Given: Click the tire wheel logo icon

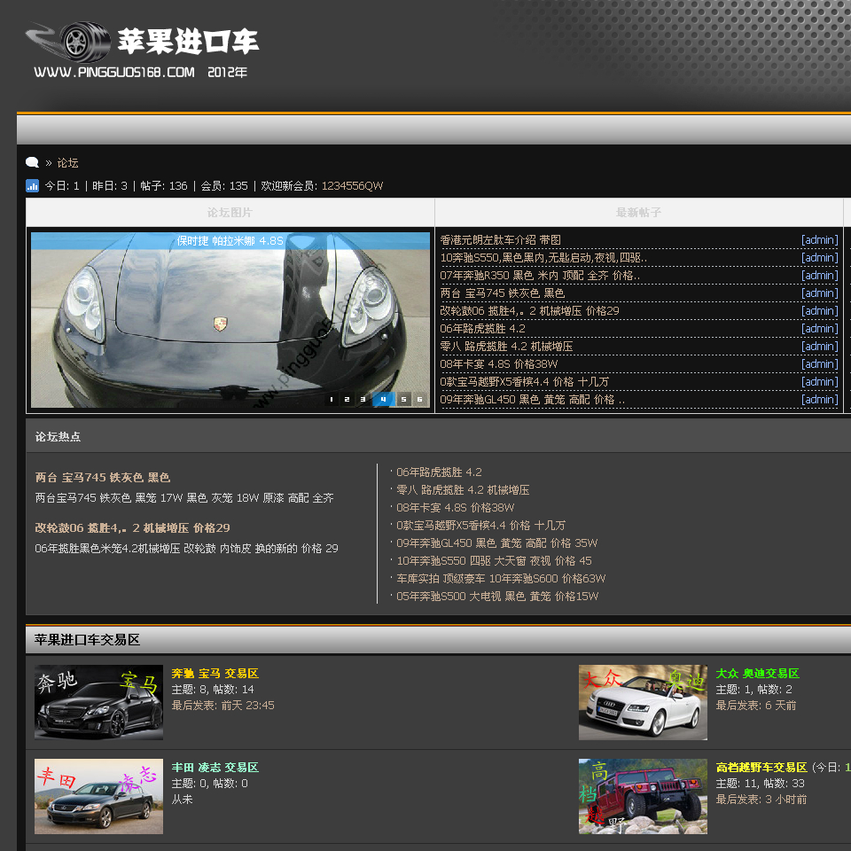Looking at the screenshot, I should [x=69, y=42].
